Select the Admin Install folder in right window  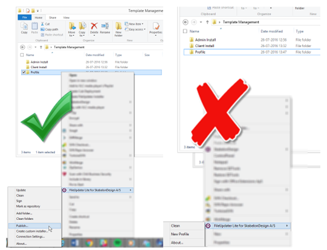click(x=206, y=40)
